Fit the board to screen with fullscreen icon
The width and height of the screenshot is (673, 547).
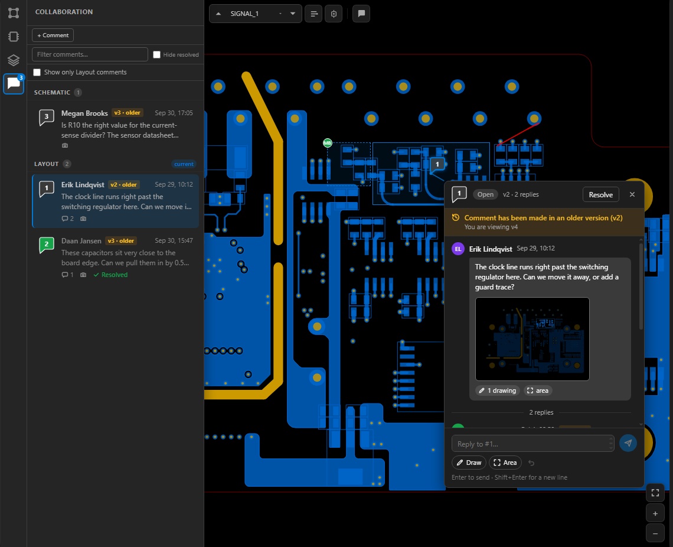(655, 493)
